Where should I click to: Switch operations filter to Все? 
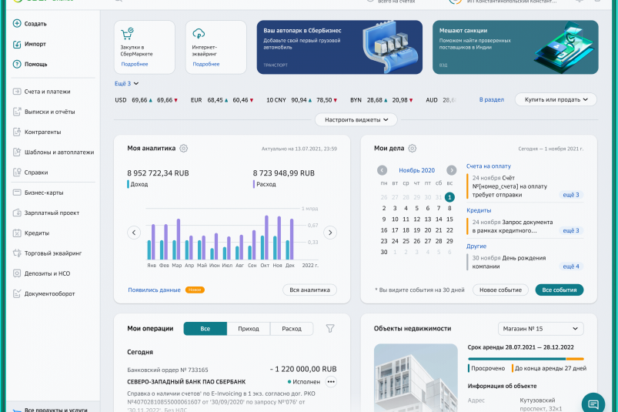(x=205, y=329)
